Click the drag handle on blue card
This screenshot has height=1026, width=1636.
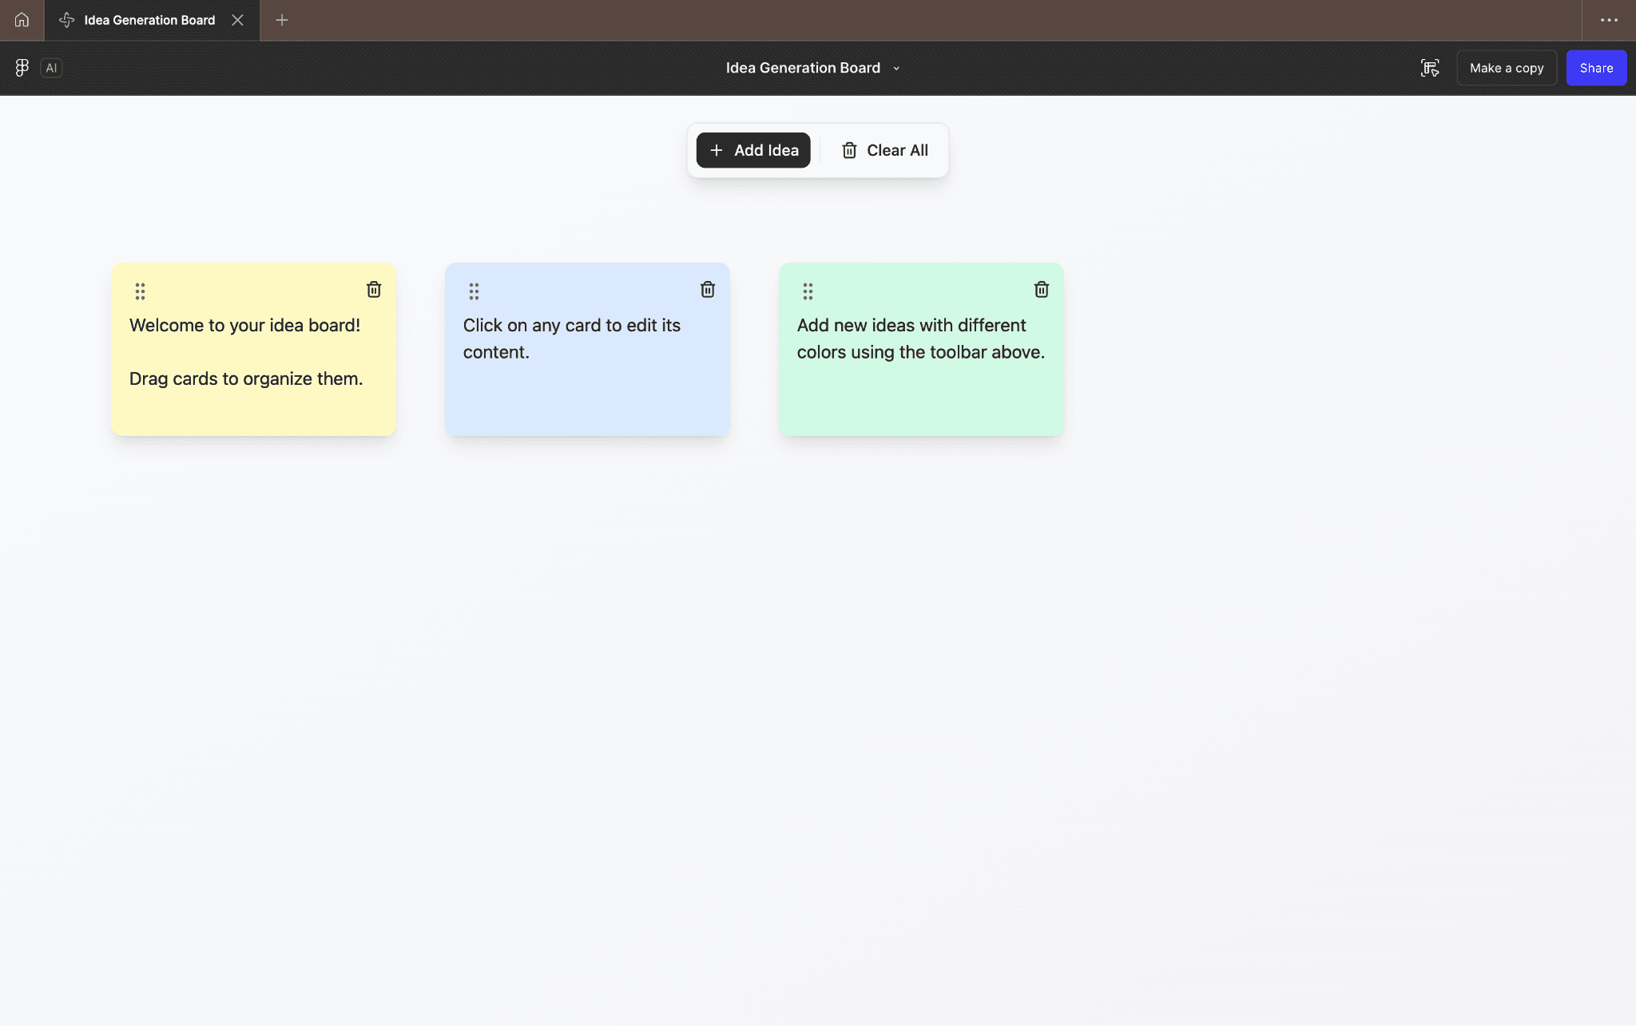[474, 291]
